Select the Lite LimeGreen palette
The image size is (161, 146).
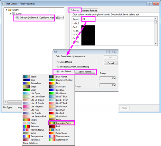pyautogui.click(x=34, y=96)
